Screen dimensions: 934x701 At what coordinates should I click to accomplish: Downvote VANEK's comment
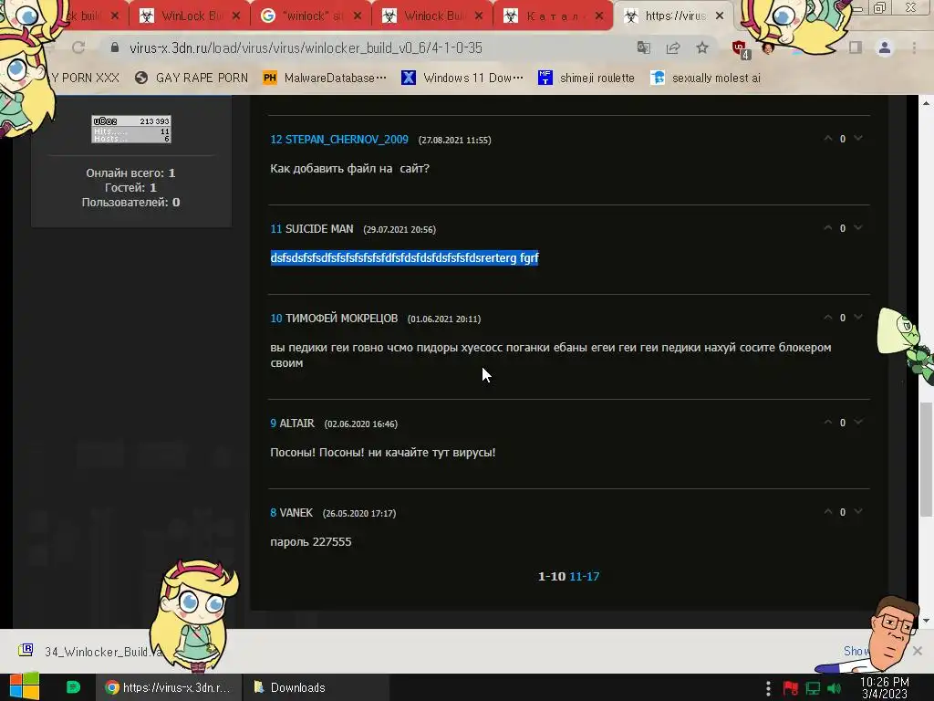[857, 511]
